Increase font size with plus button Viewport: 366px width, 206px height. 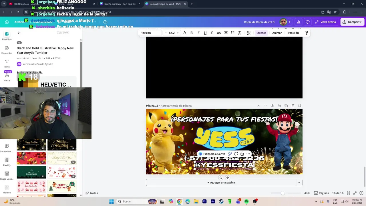pyautogui.click(x=178, y=33)
